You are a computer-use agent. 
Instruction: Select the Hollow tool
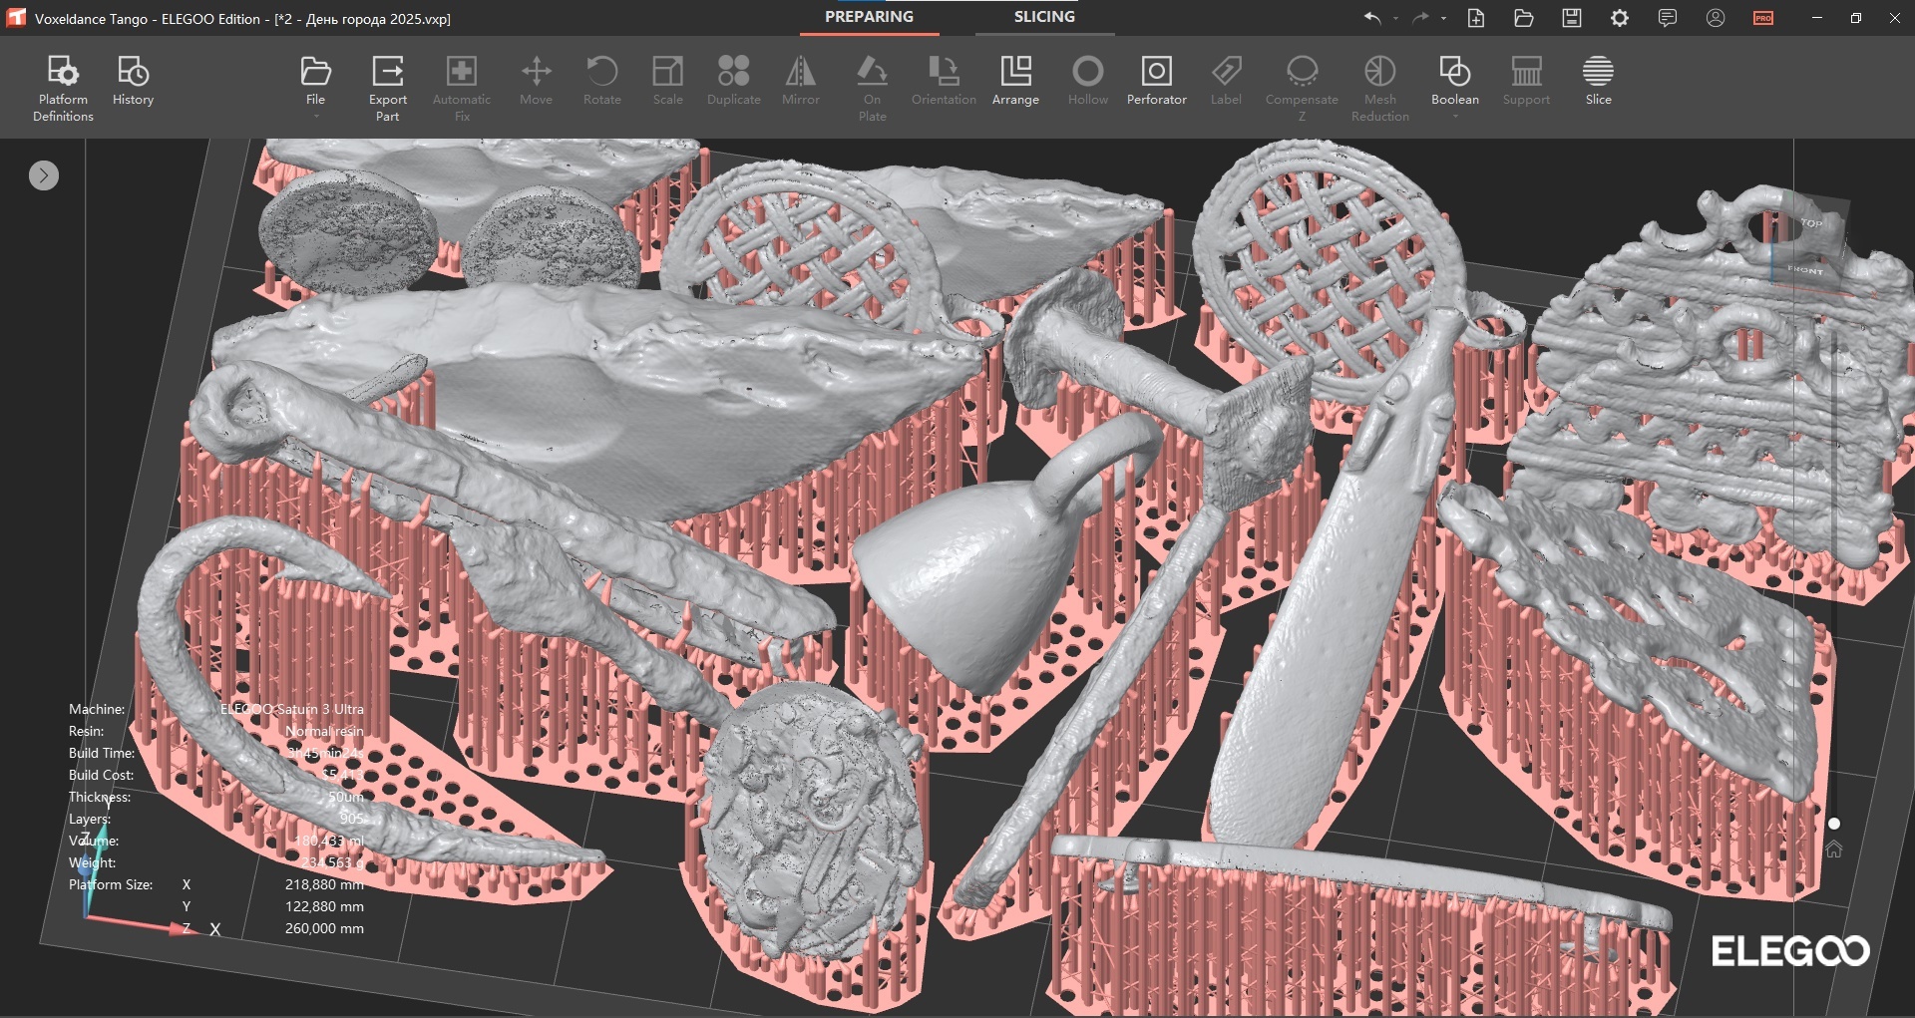point(1087,80)
